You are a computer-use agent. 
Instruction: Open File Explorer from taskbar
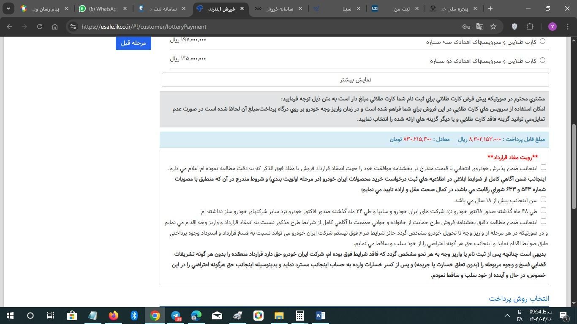[279, 316]
